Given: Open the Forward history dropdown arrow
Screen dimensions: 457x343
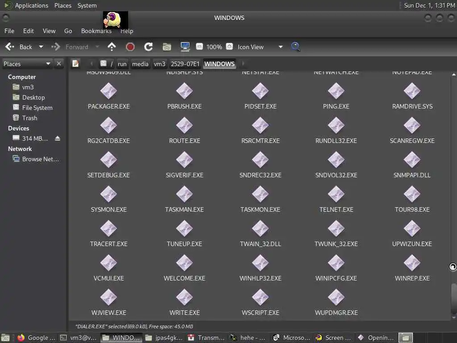Looking at the screenshot, I should click(97, 46).
